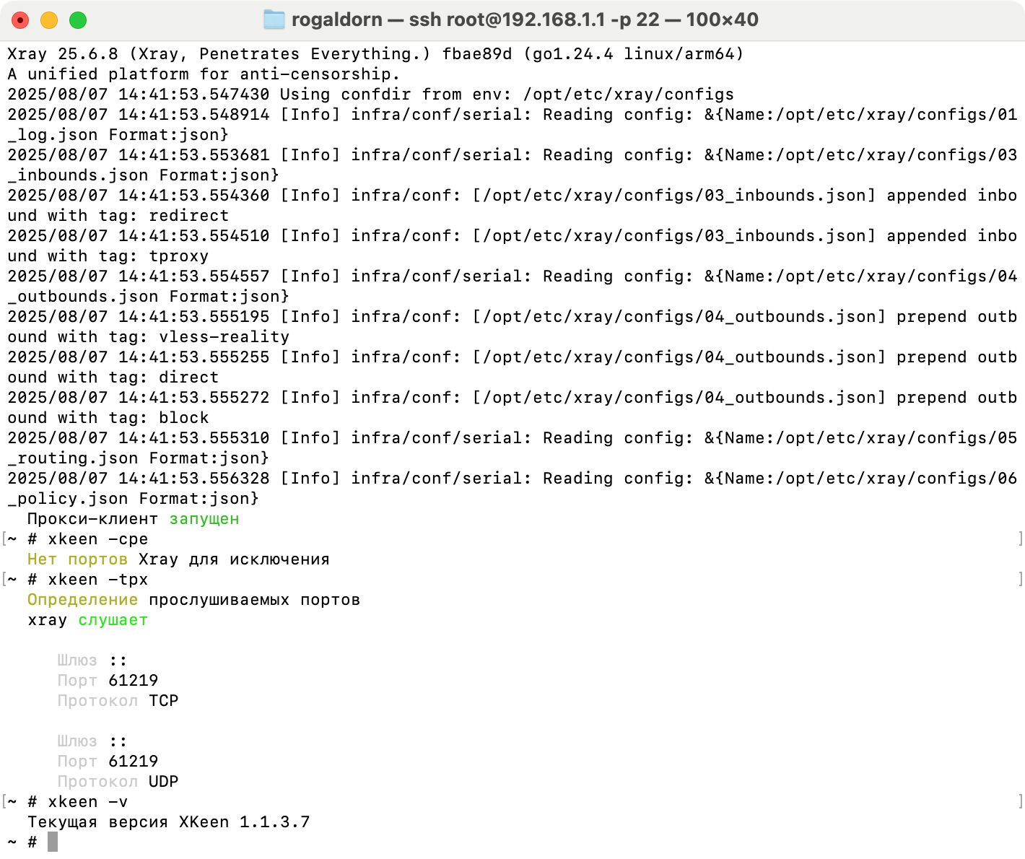Zoom the window using the green button

(x=78, y=20)
